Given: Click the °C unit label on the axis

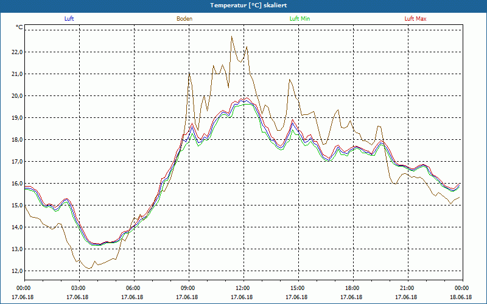Looking at the screenshot, I should point(19,27).
